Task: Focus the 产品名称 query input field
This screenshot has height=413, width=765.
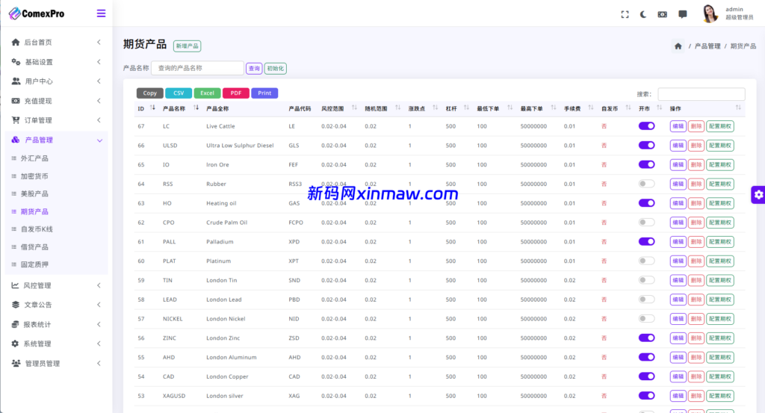Action: [197, 68]
